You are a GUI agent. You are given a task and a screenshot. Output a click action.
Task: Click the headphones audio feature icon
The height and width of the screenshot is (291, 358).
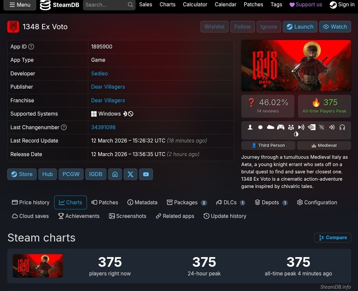342,127
